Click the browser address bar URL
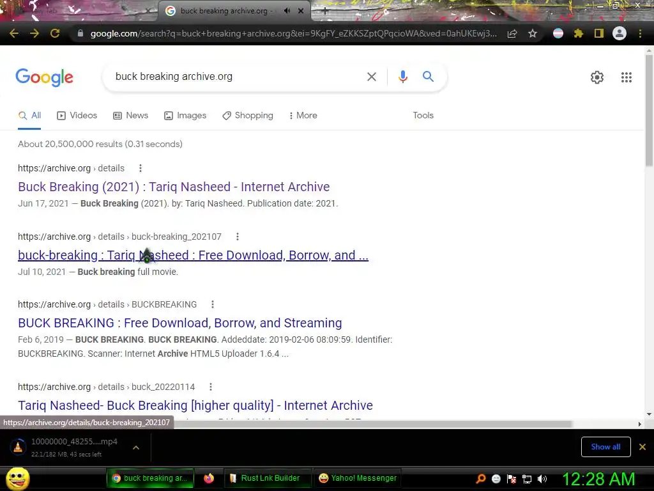654x491 pixels. tap(293, 33)
